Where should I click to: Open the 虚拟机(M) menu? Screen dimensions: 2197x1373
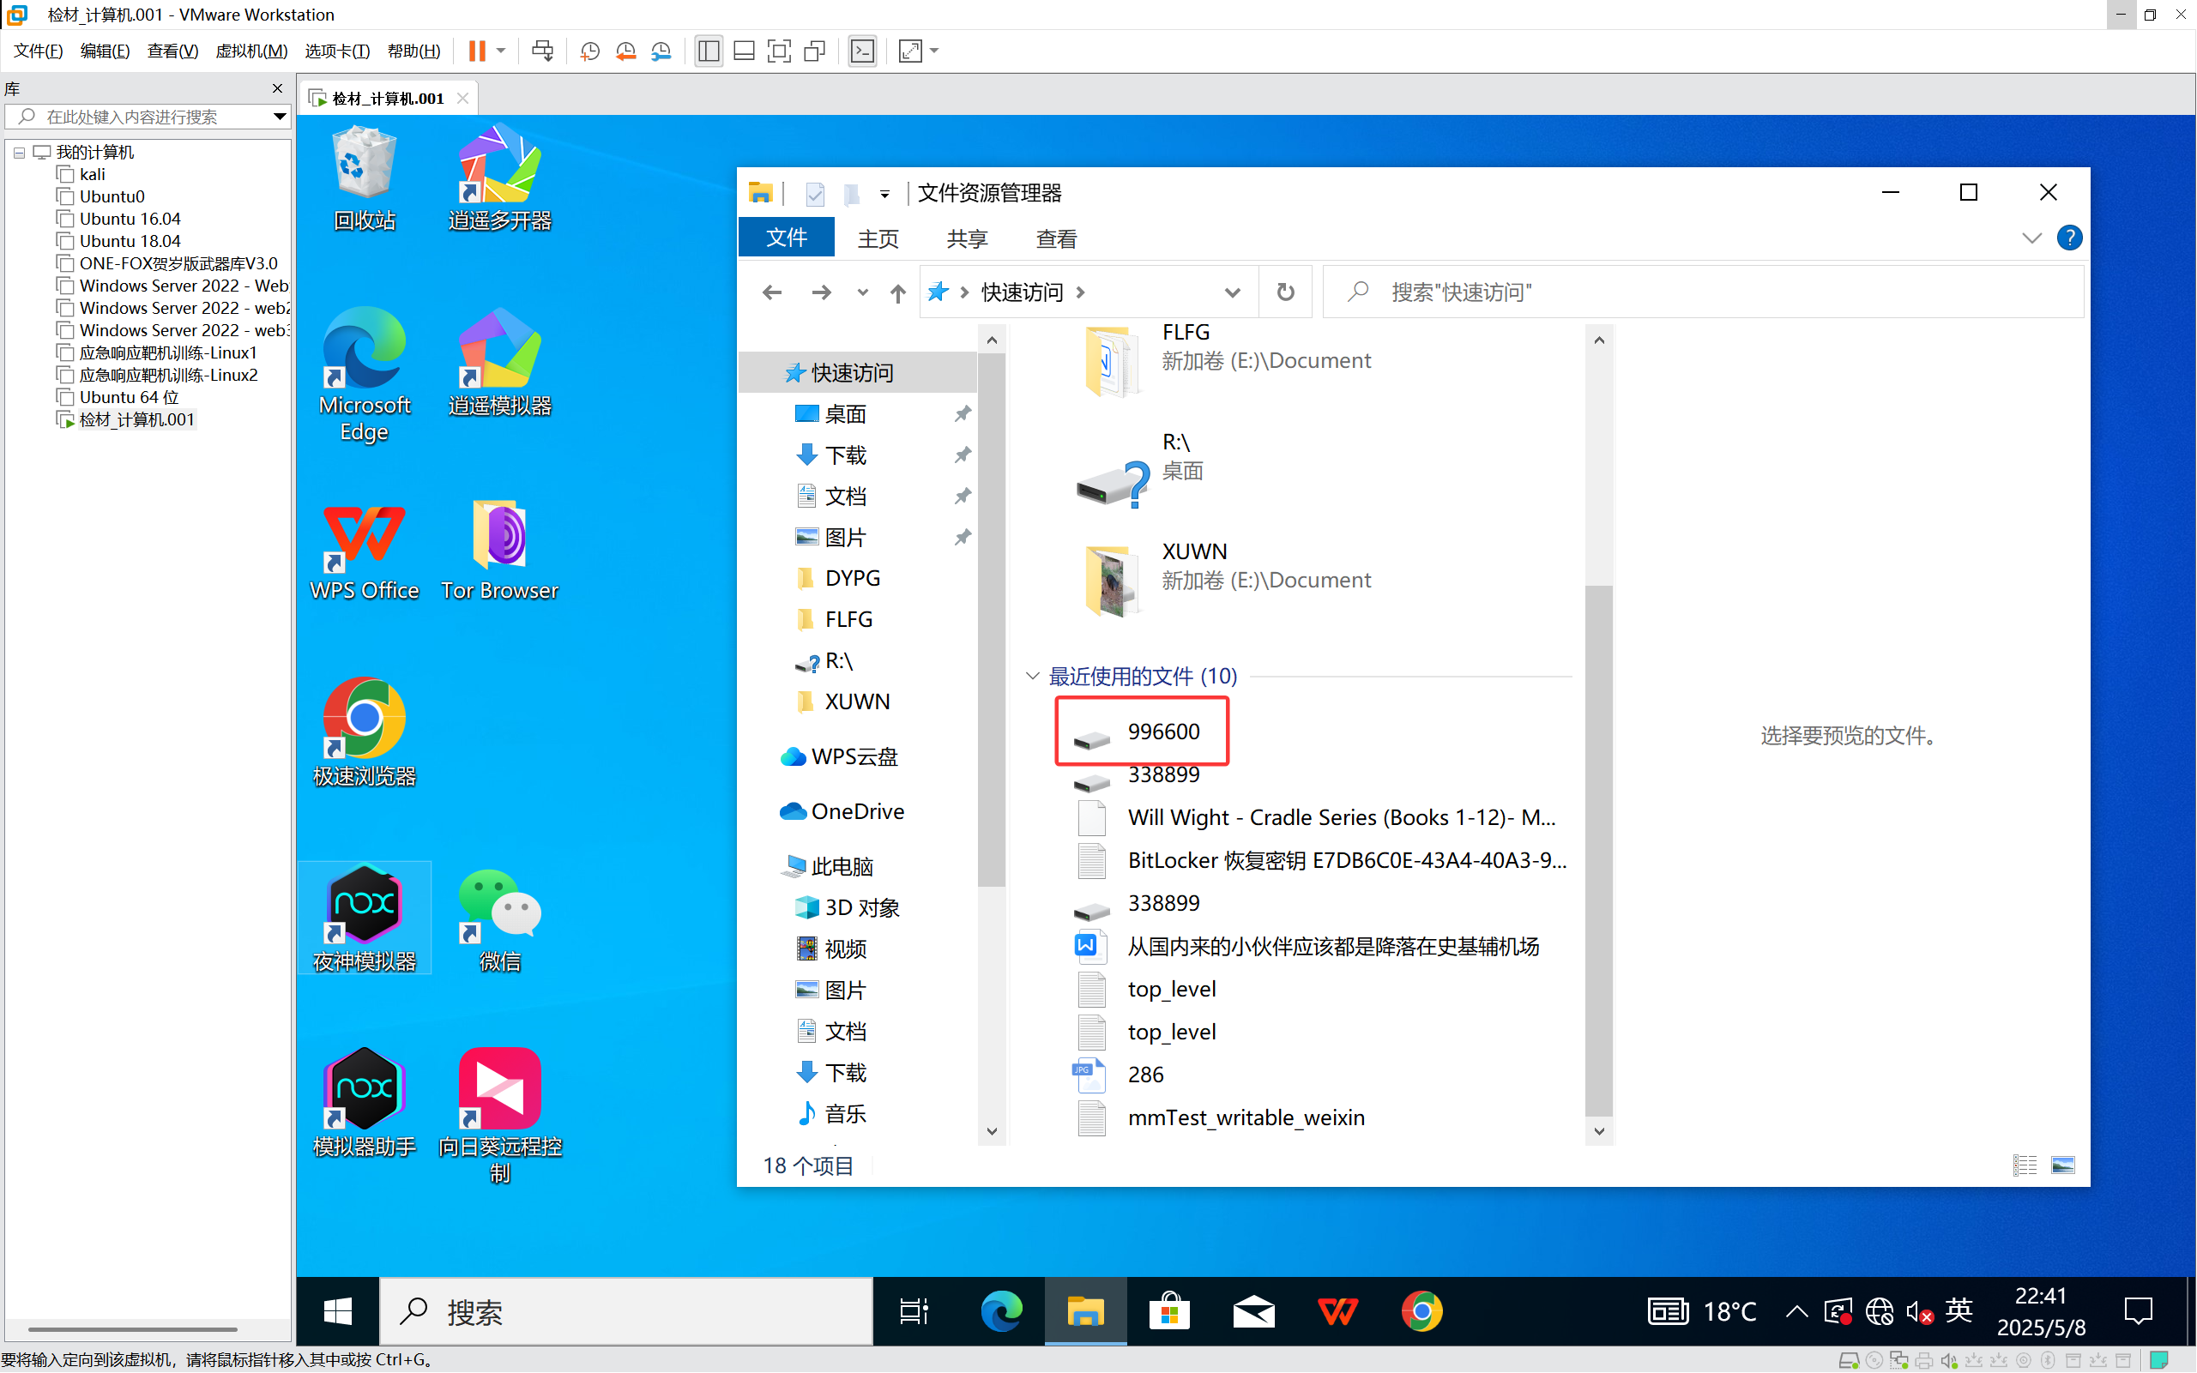[250, 51]
